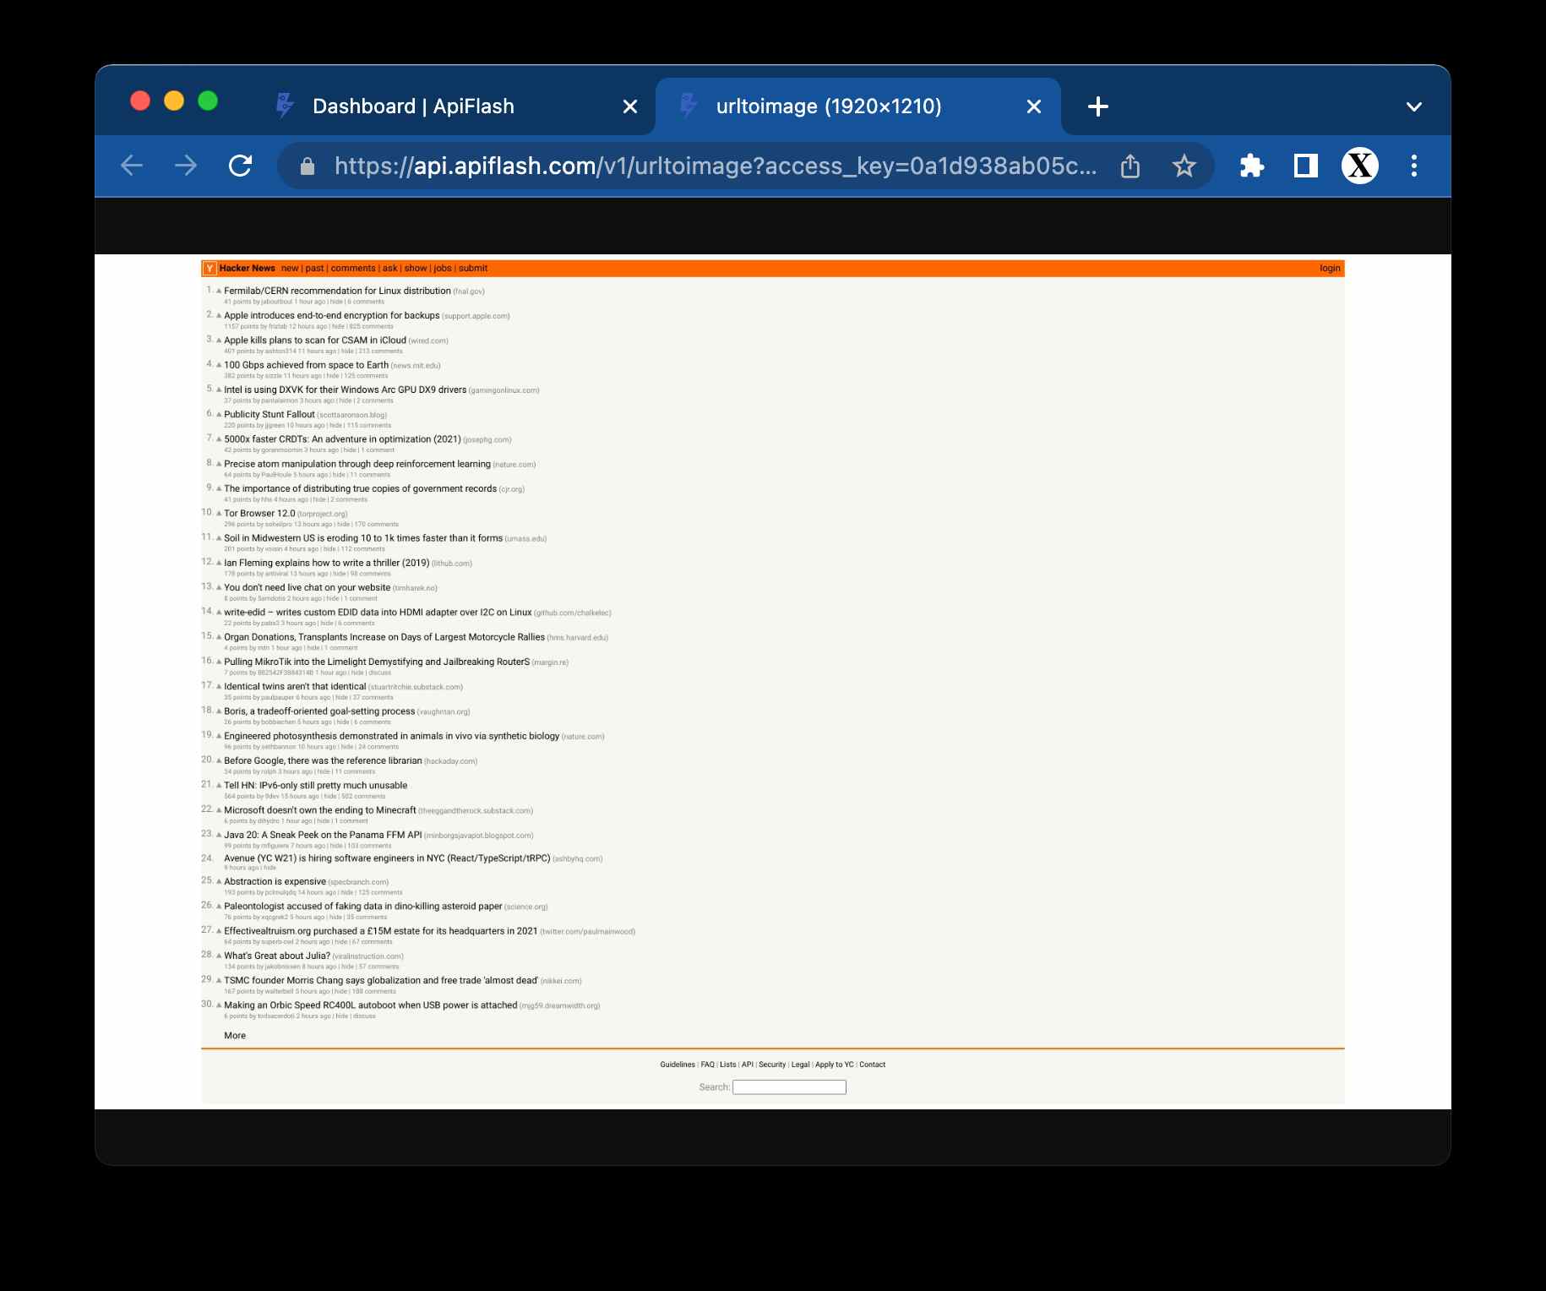This screenshot has width=1546, height=1291.
Task: Open the Apply to YC footer link
Action: [x=835, y=1065]
